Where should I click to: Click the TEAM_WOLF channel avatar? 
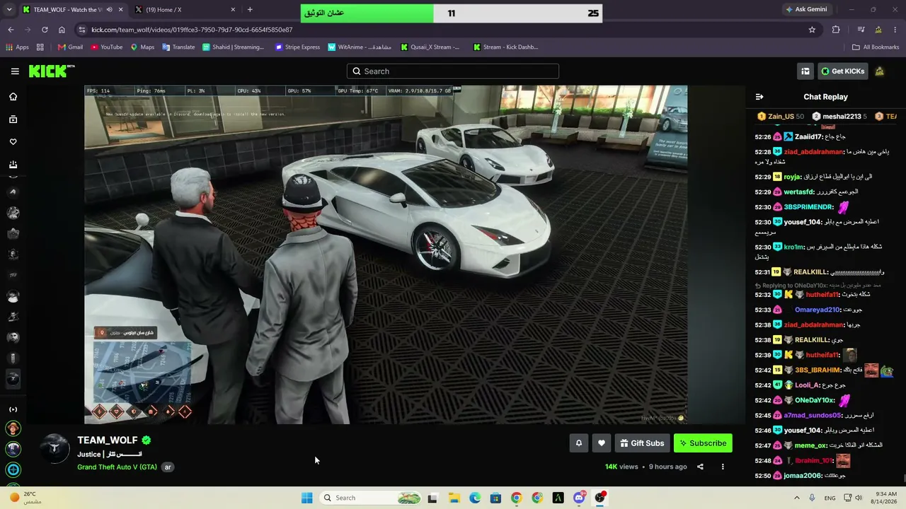point(55,448)
